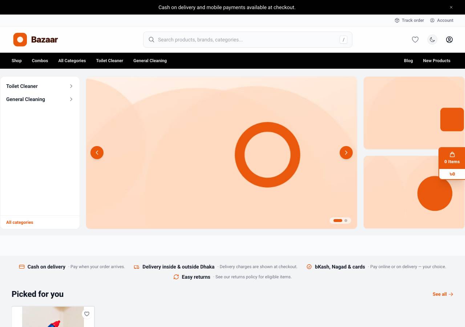Click the Track order text link
465x327 pixels.
pyautogui.click(x=413, y=20)
